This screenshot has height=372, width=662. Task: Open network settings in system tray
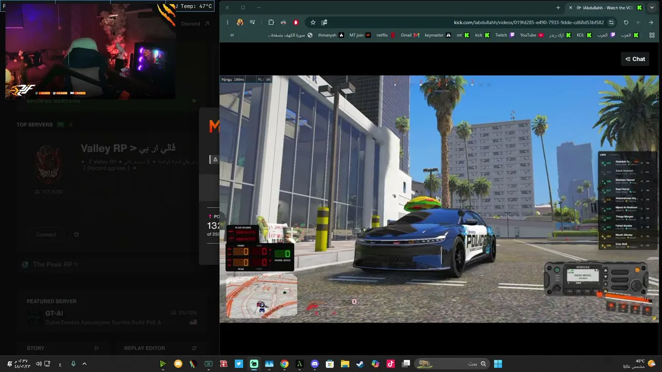pyautogui.click(x=48, y=364)
